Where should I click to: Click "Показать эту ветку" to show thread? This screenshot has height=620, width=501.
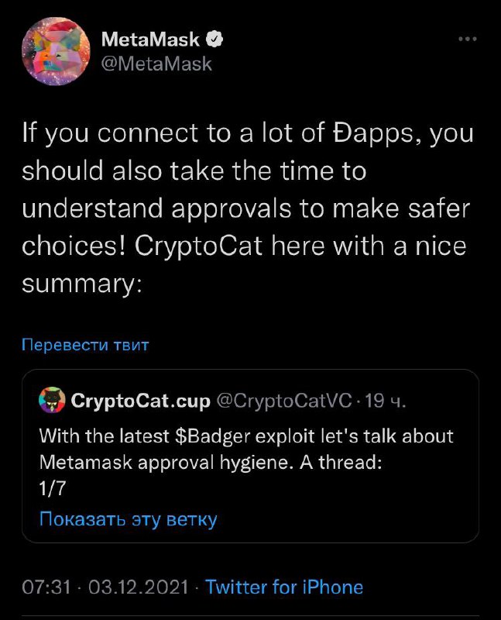[x=128, y=519]
